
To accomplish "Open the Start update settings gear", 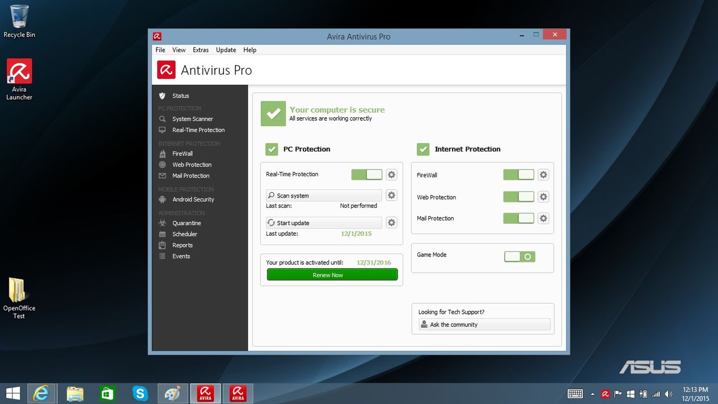I will 392,223.
